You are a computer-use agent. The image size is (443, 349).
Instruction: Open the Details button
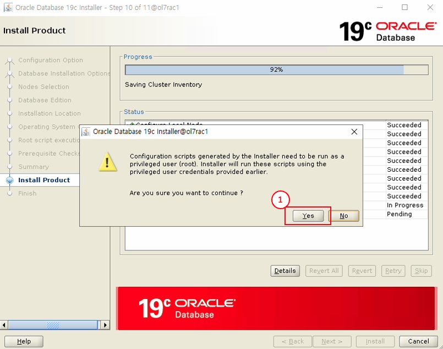pos(285,271)
